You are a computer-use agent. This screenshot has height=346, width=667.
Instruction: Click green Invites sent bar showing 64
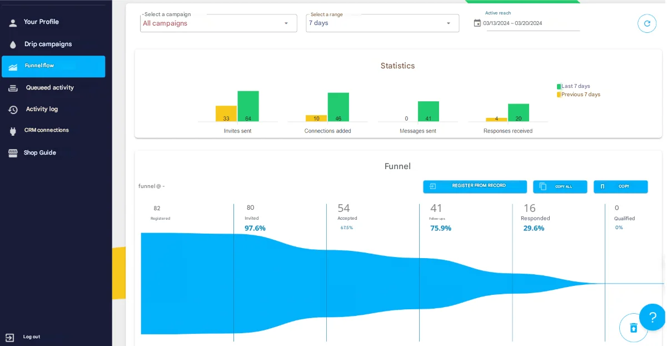coord(248,106)
